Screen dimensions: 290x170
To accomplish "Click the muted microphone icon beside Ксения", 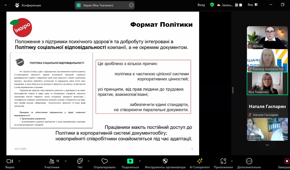I will click(250, 46).
